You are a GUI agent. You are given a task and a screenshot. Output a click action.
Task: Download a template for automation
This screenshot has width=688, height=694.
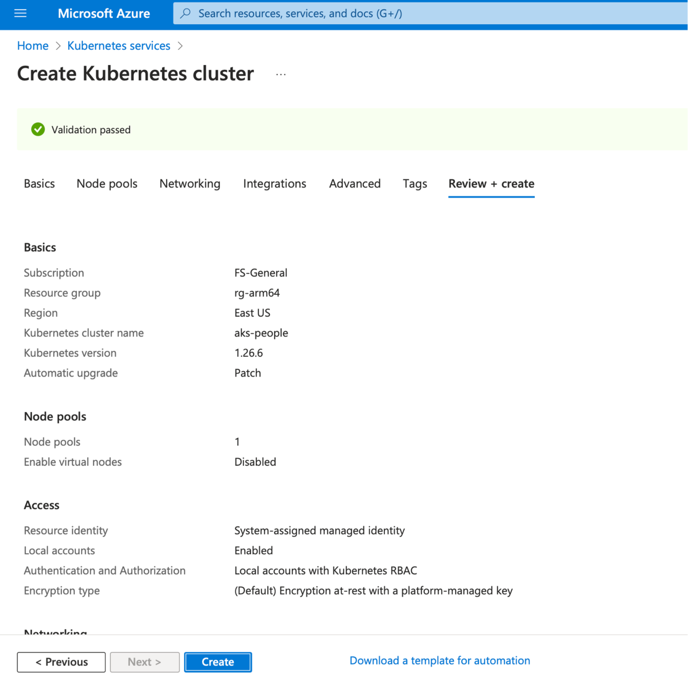pyautogui.click(x=440, y=661)
